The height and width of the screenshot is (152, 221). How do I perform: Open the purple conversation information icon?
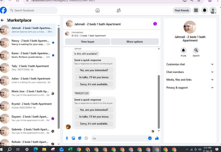(155, 24)
